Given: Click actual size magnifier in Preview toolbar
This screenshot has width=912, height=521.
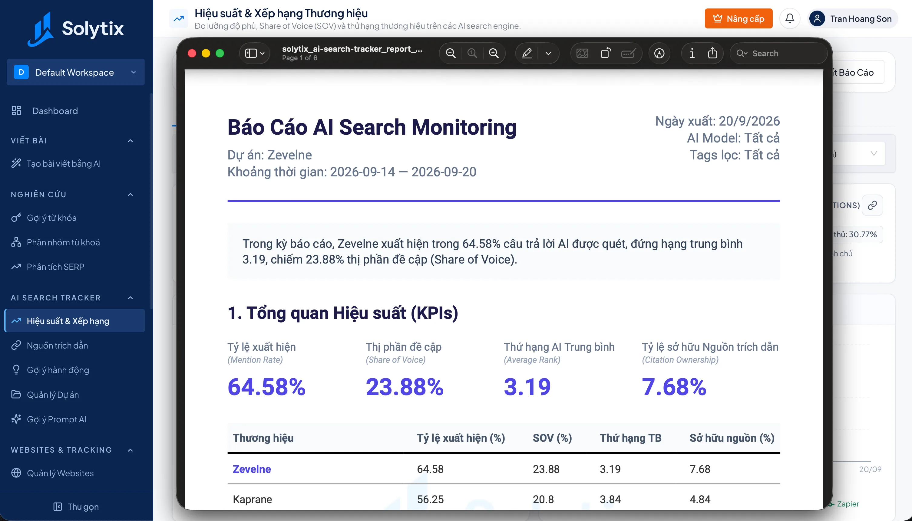Looking at the screenshot, I should click(x=472, y=54).
